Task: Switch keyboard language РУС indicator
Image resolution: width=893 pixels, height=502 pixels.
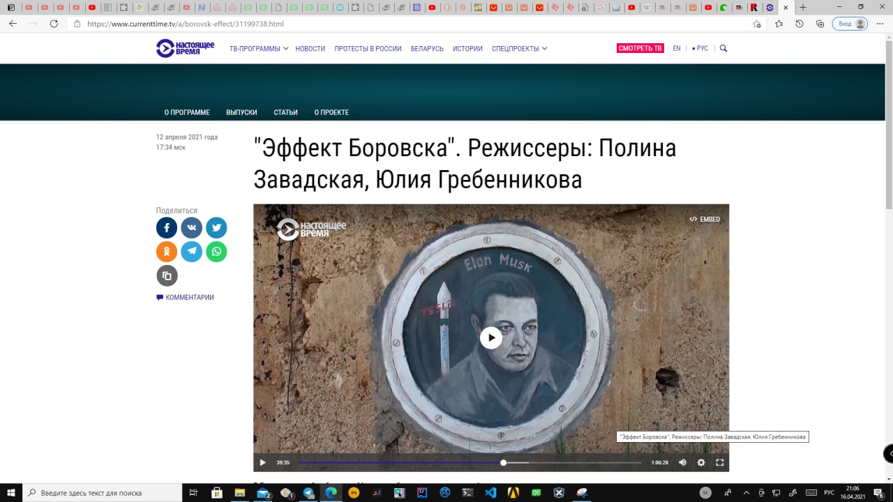Action: coord(830,492)
